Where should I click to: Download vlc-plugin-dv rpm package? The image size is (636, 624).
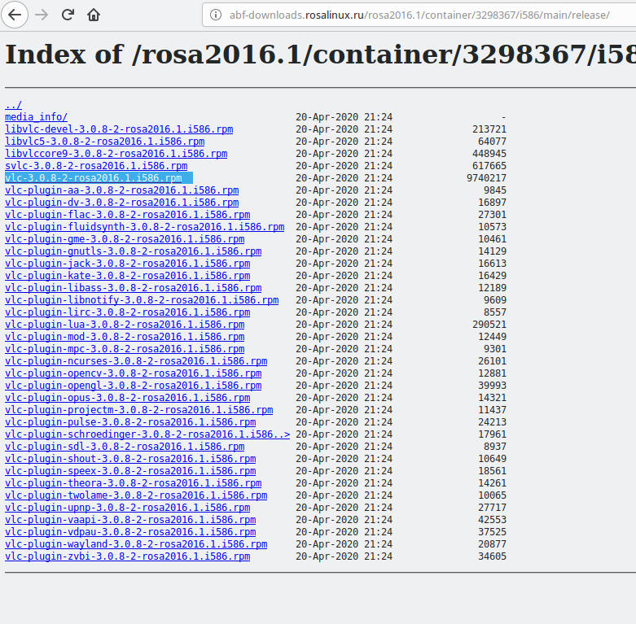point(121,203)
